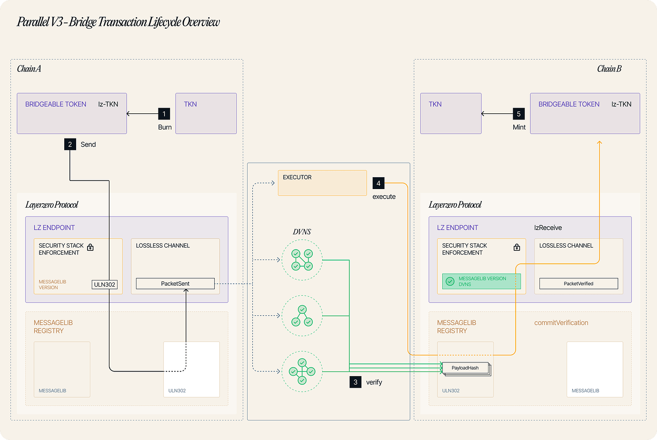Click the middle DVN icon with three nodes
Viewport: 657px width, 440px height.
click(302, 316)
